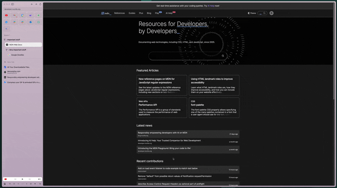337x188 pixels.
Task: Play media in sidebar mini player
Action: (x=22, y=179)
